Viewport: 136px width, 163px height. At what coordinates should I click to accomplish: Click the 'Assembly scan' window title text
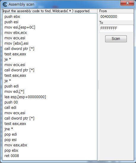coord(21,4)
